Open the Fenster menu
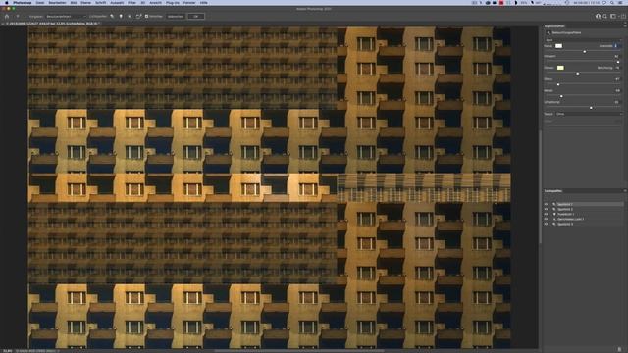Viewport: 628px width, 353px height. (x=189, y=2)
